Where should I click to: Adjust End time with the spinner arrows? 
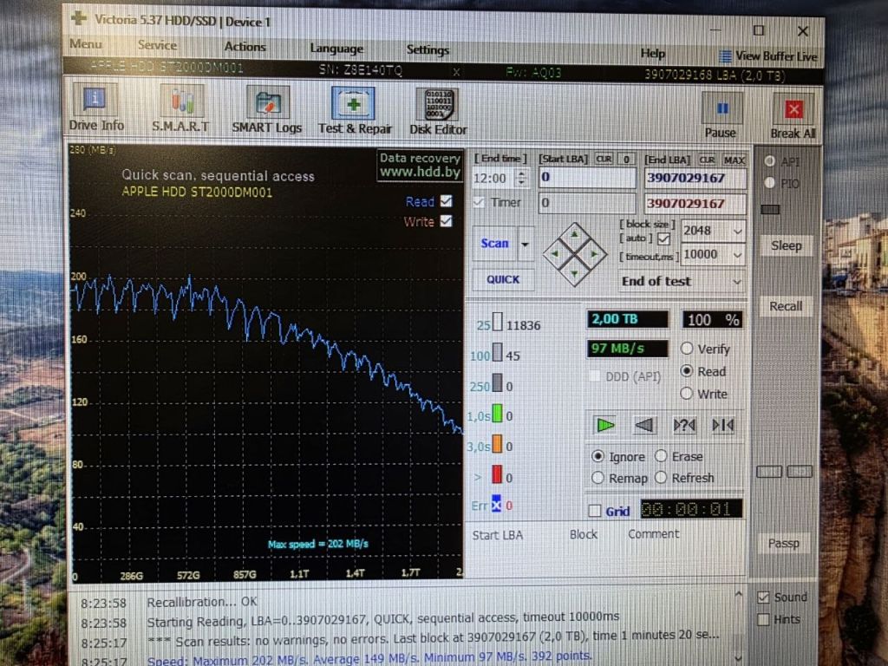pos(521,178)
